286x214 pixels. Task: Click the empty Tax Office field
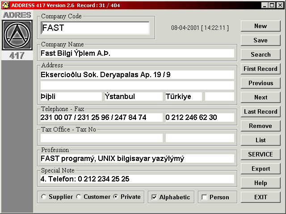101,138
